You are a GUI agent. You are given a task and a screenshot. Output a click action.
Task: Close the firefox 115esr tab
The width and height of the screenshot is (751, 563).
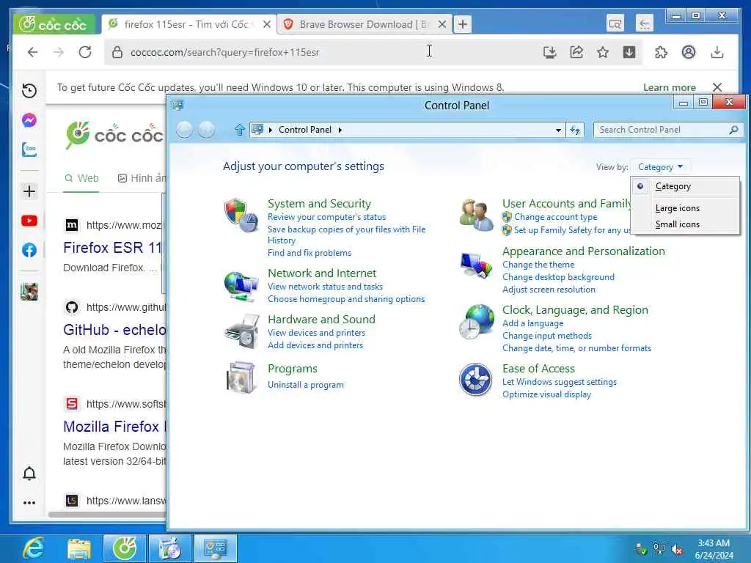267,24
